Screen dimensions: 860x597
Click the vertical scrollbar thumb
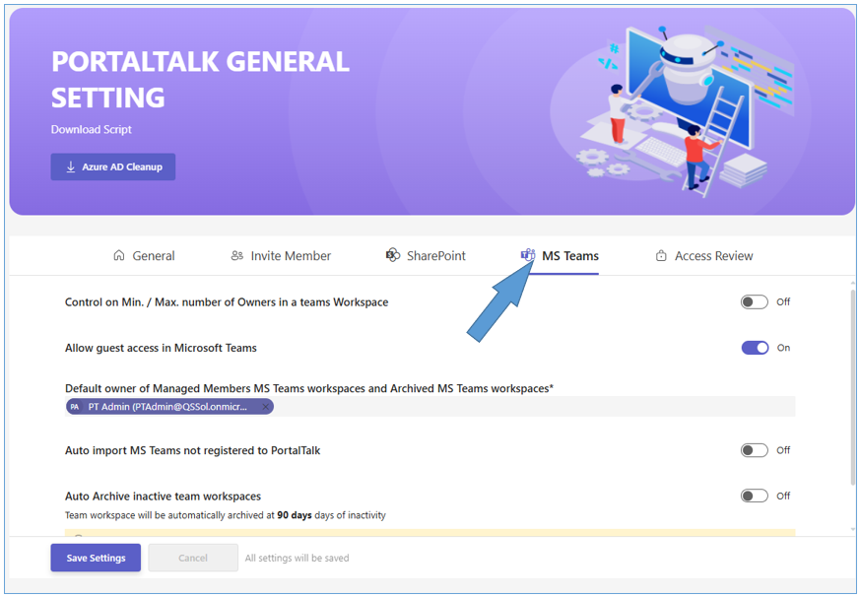852,384
